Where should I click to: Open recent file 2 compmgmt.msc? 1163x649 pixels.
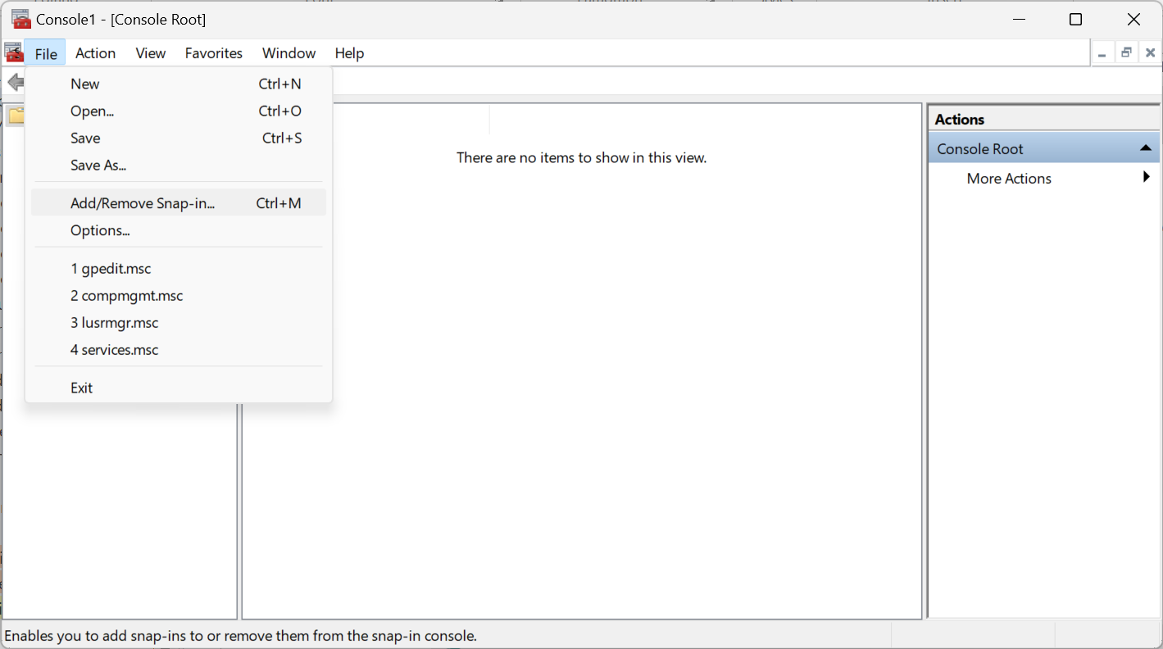point(179,295)
